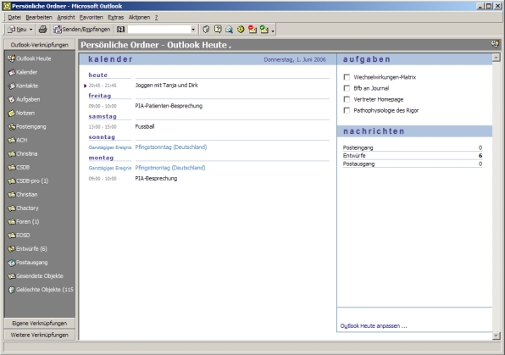
Task: Expand the Outlook Heute folder title dropdown
Action: pyautogui.click(x=230, y=47)
